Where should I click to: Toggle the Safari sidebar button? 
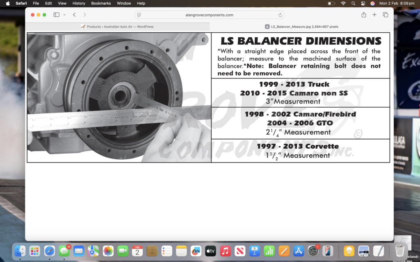[x=56, y=15]
